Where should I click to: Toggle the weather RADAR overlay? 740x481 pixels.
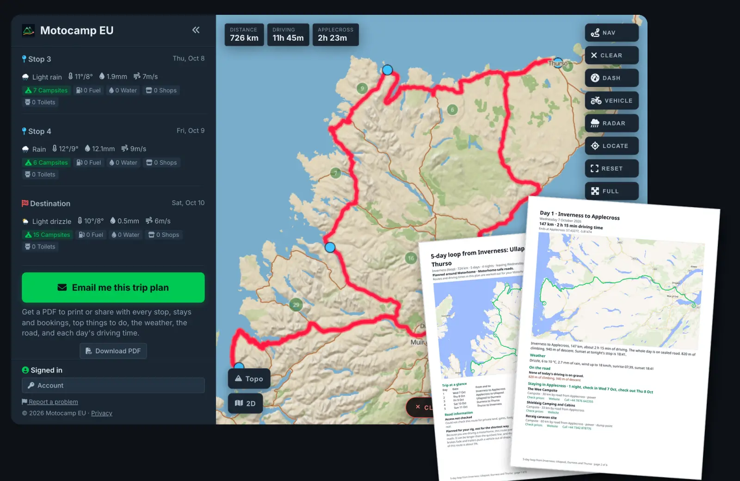click(611, 123)
